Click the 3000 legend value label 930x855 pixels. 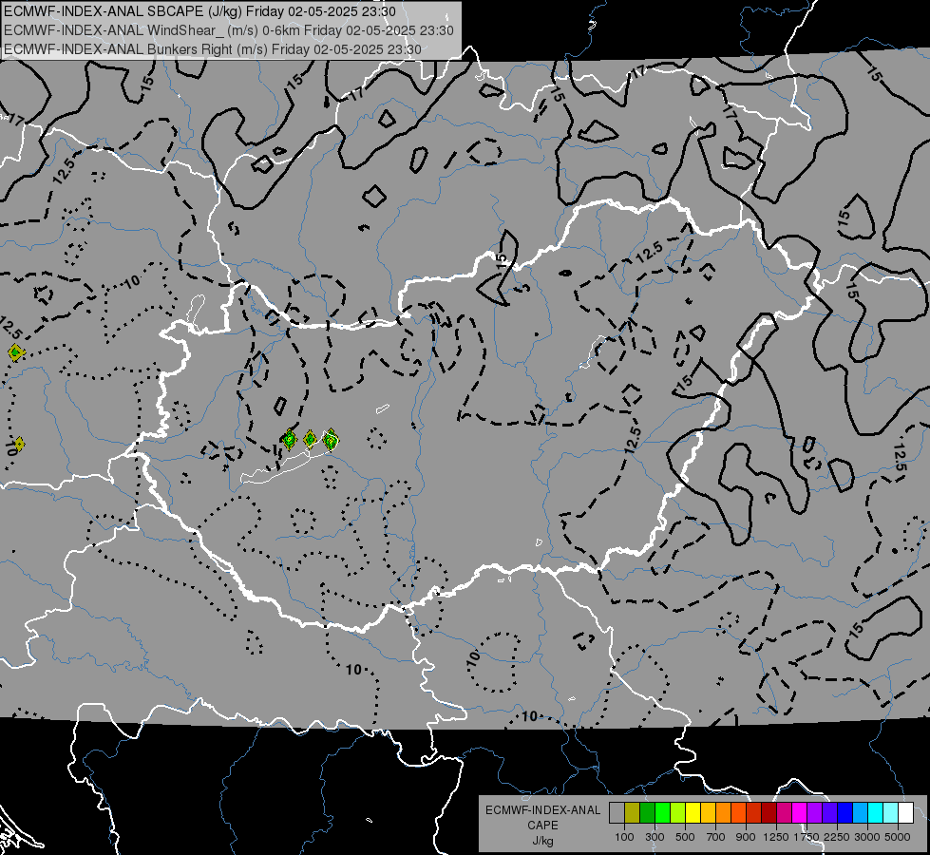coord(867,837)
